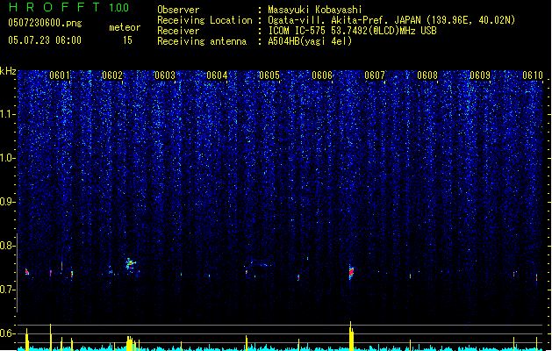The image size is (552, 351).
Task: Click the Receiver label
Action: click(178, 31)
